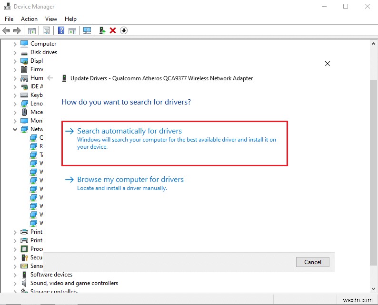
Task: Select the Network adapters icon in tree
Action: (x=24, y=129)
